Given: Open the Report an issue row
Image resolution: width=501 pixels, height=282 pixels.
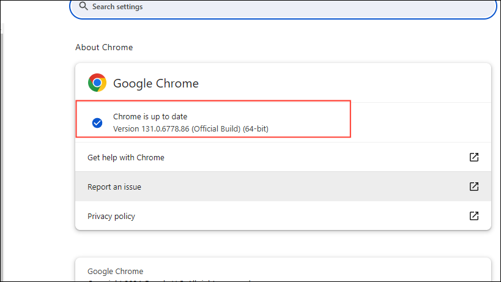Looking at the screenshot, I should click(x=283, y=187).
